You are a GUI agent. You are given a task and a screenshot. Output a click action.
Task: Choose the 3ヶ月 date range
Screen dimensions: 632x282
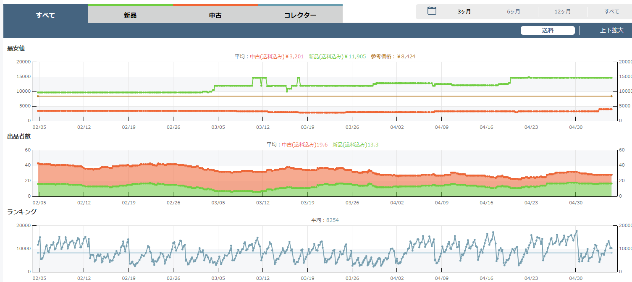click(464, 12)
